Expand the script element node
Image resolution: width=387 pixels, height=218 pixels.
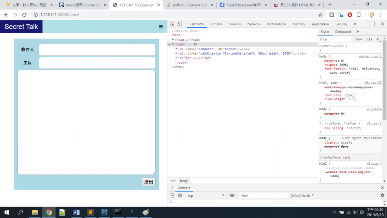(176, 58)
